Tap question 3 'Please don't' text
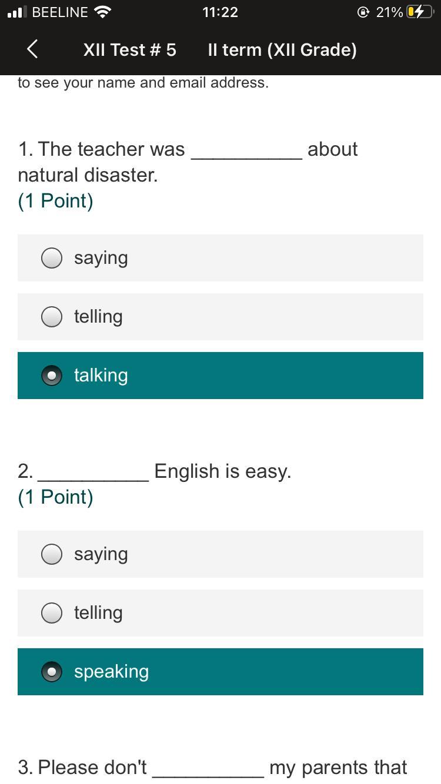The width and height of the screenshot is (441, 784). pyautogui.click(x=92, y=768)
